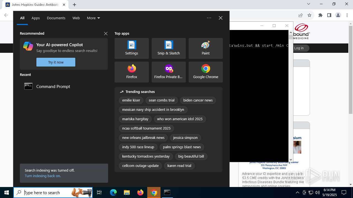This screenshot has width=353, height=198.
Task: Select kentucky tornadoes yesterday chip
Action: click(146, 156)
